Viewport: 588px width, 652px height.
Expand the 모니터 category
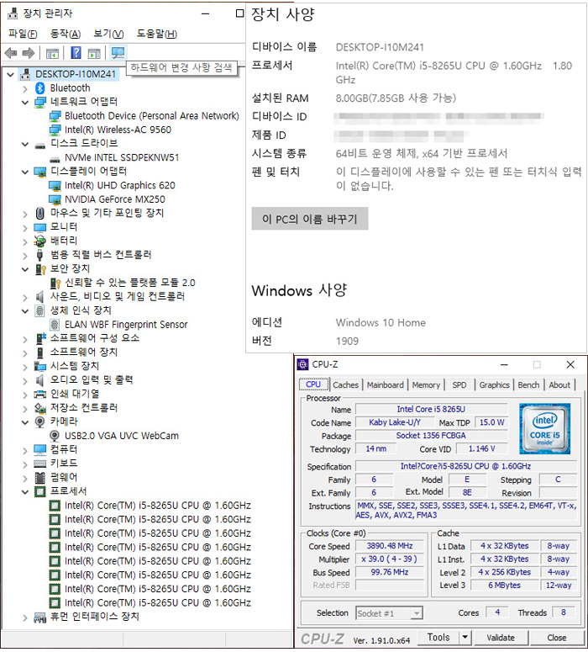[25, 228]
